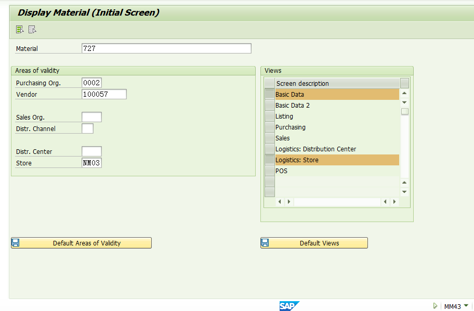This screenshot has width=474, height=311.
Task: Click the Screen description column header
Action: click(337, 83)
